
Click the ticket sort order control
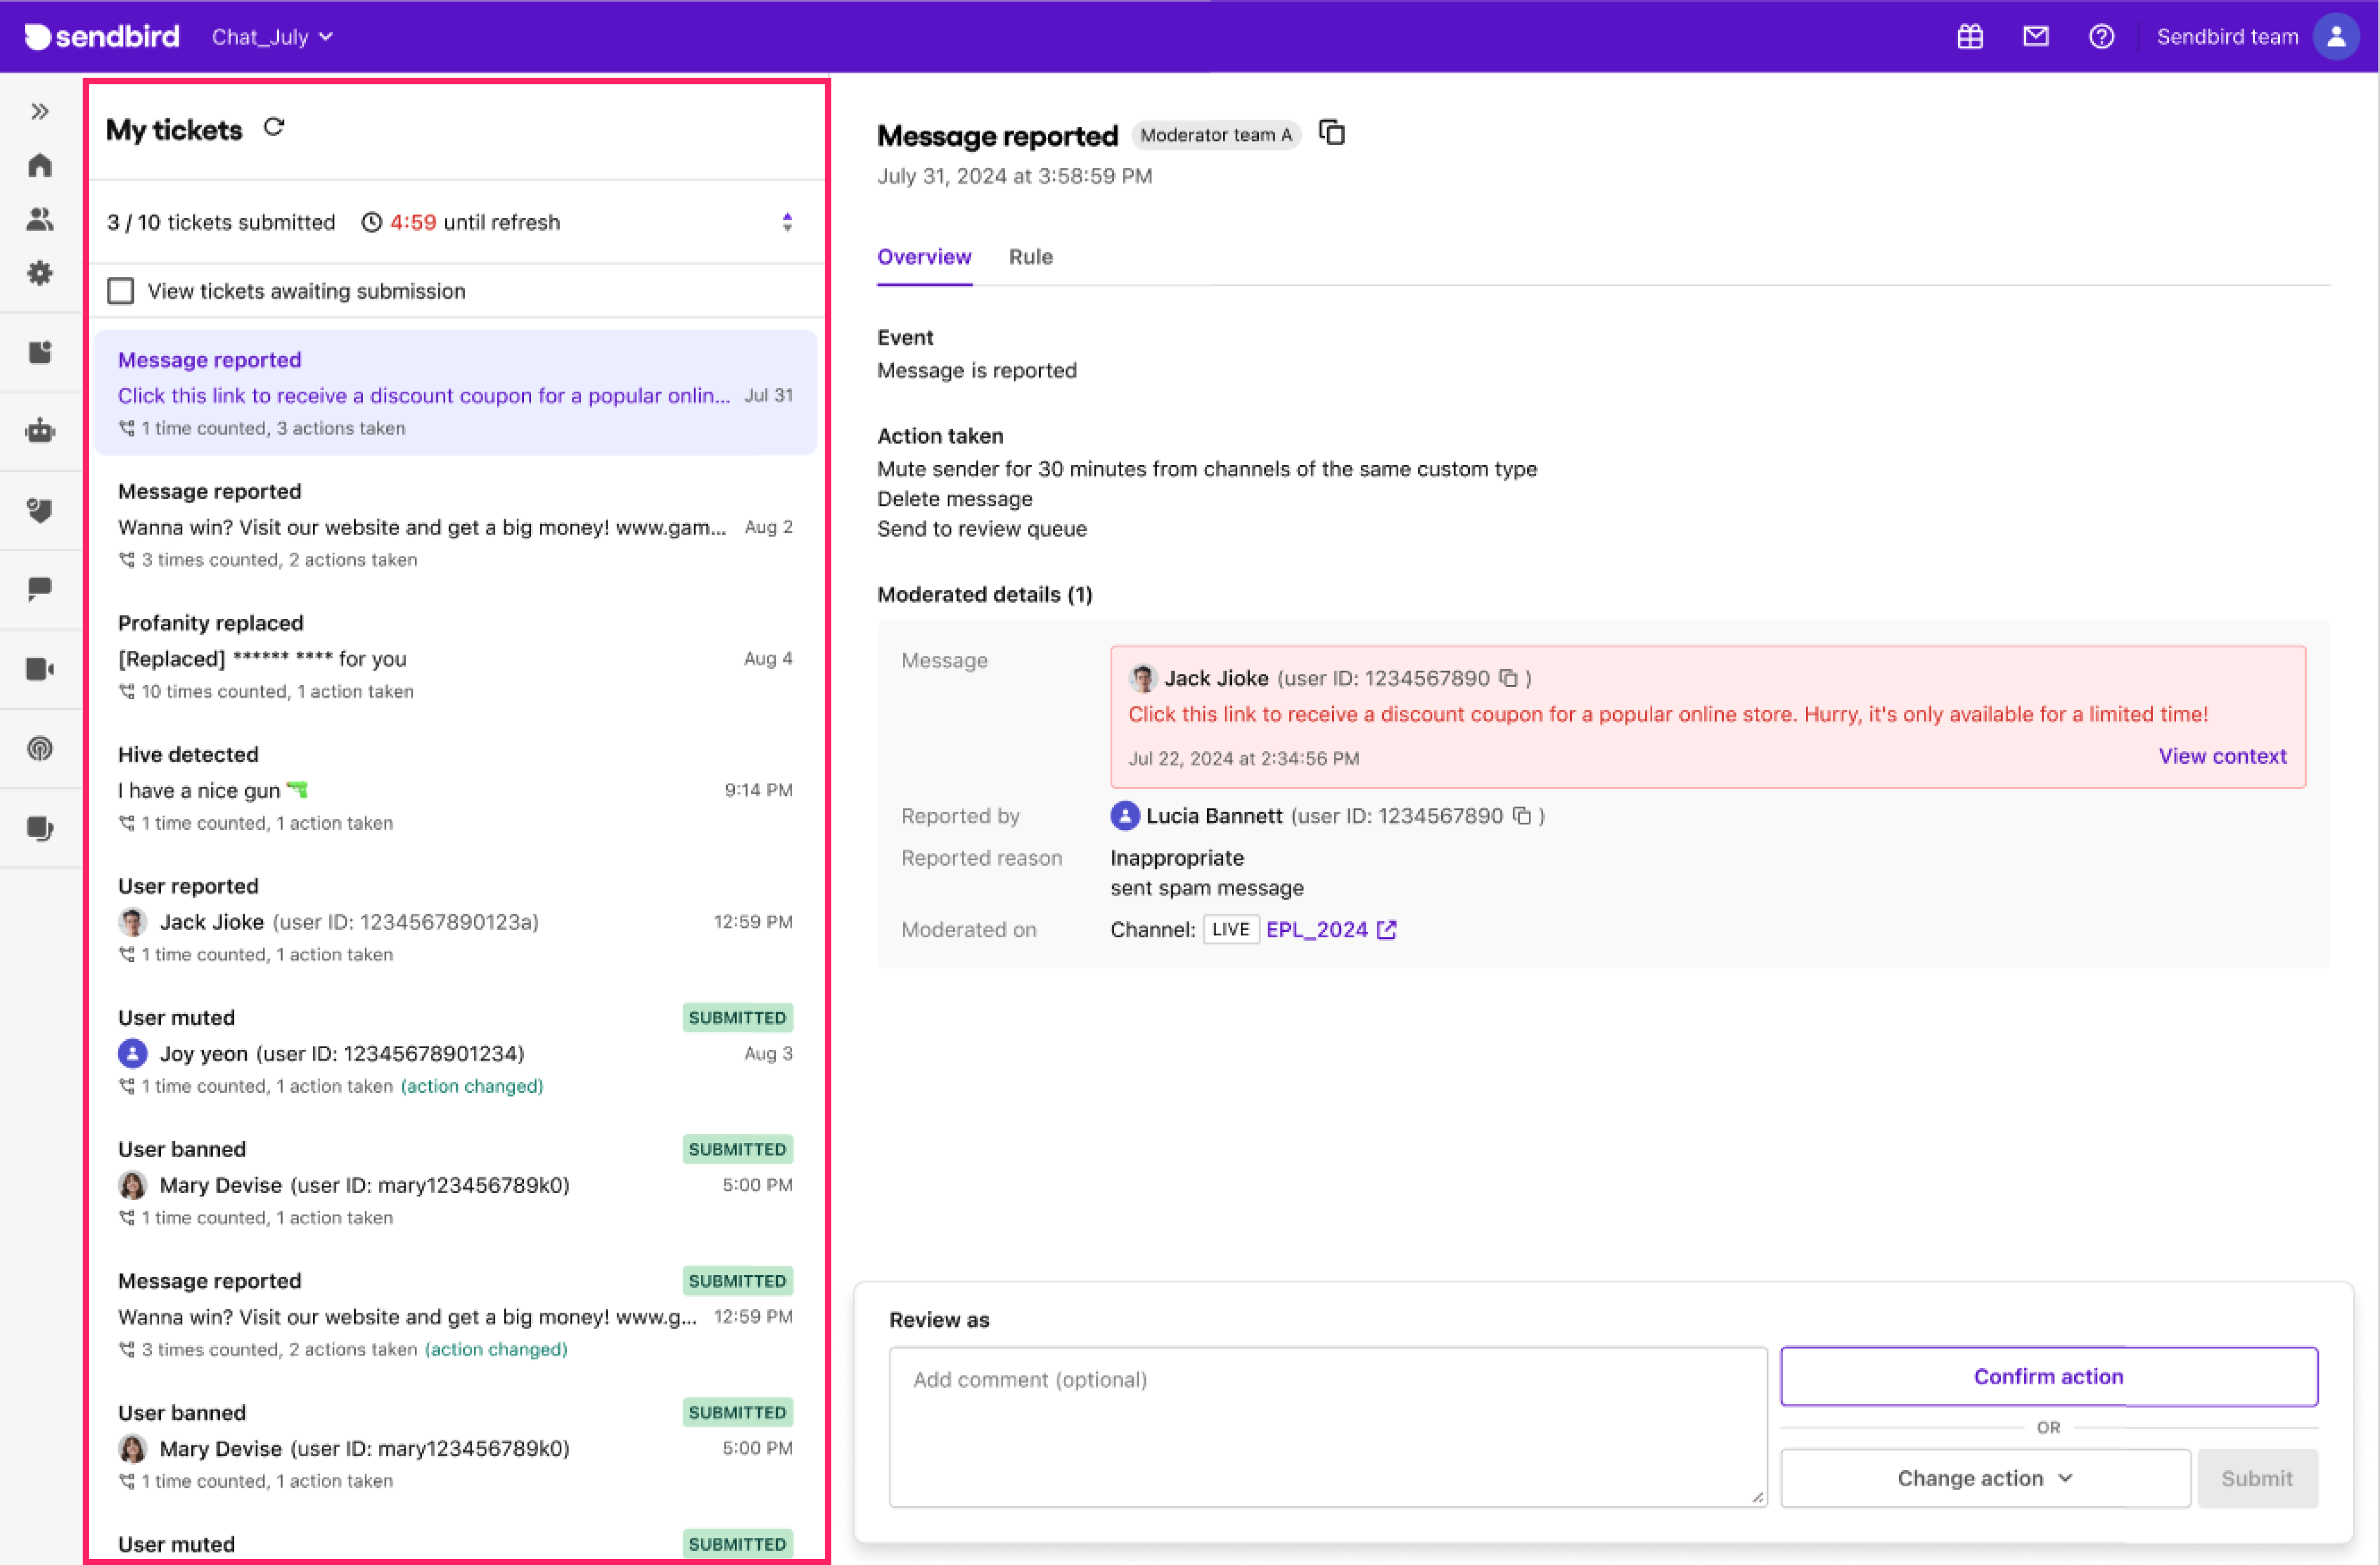point(787,222)
